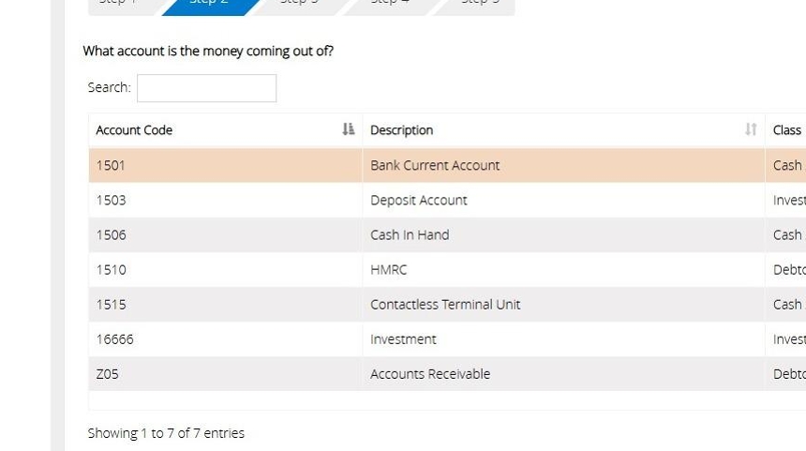Select the 1501 Bank Current Account row
The image size is (806, 451).
tap(435, 165)
